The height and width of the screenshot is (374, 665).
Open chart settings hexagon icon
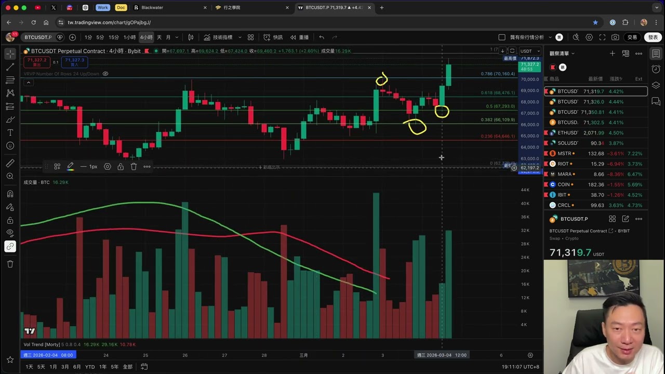pos(589,37)
